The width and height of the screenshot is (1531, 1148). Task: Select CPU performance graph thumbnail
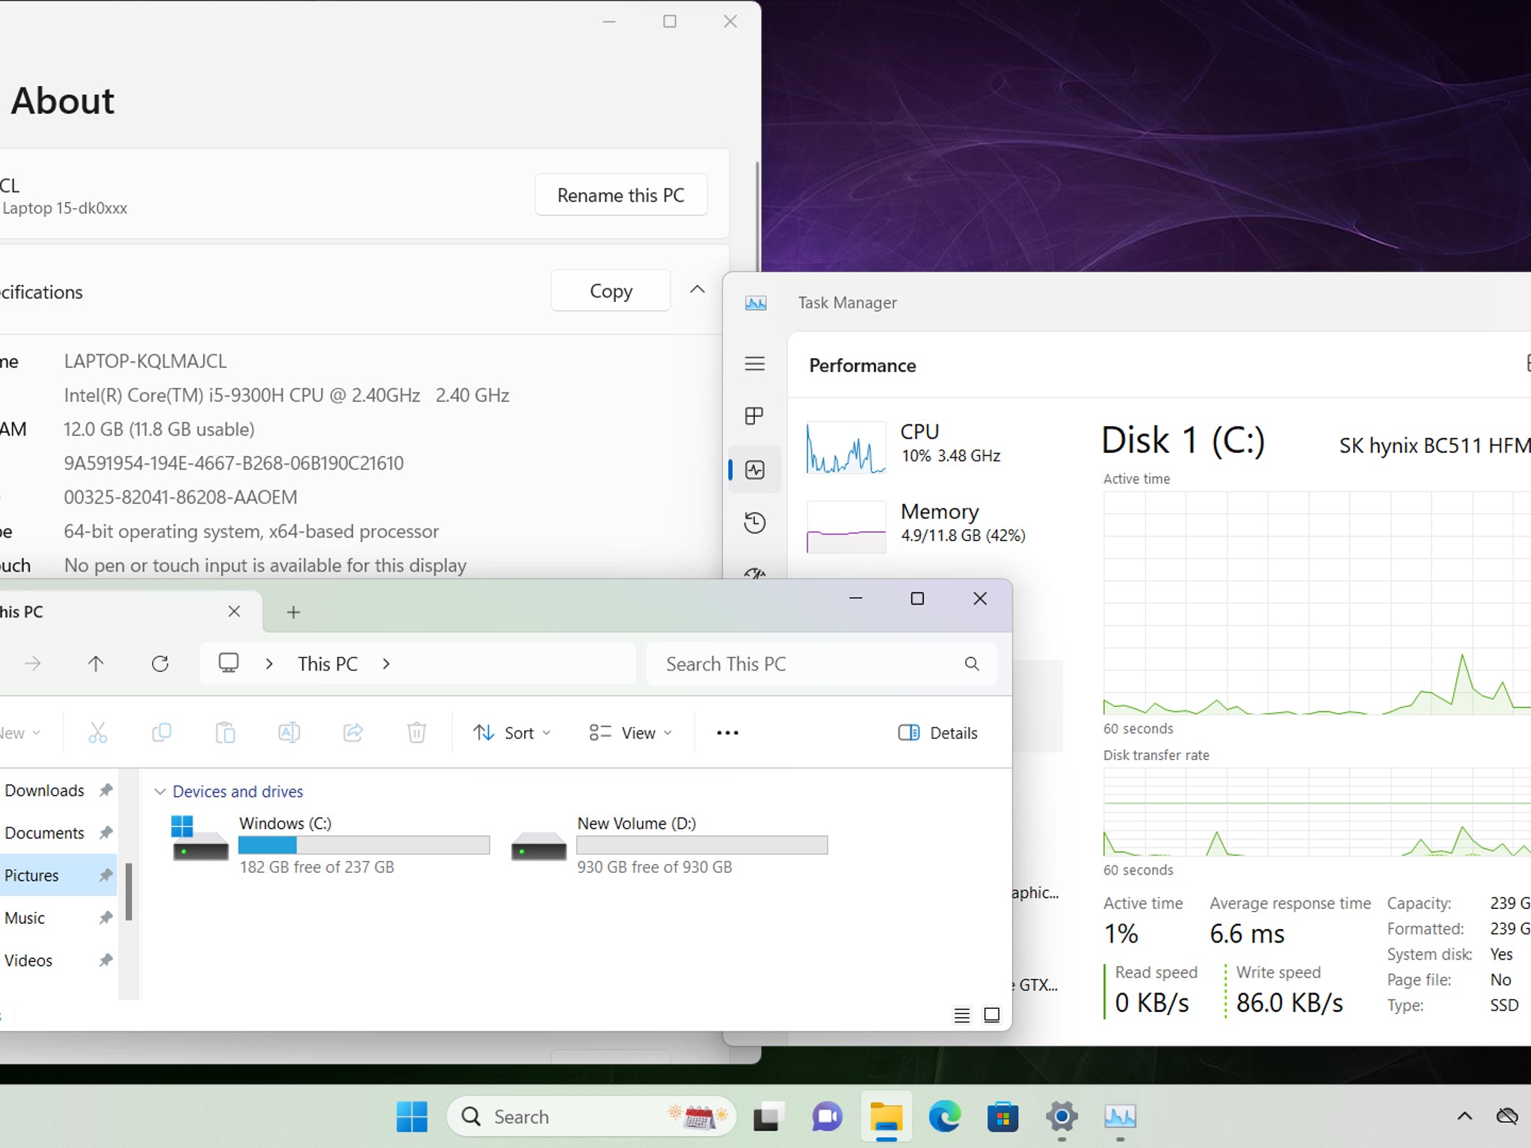(846, 447)
